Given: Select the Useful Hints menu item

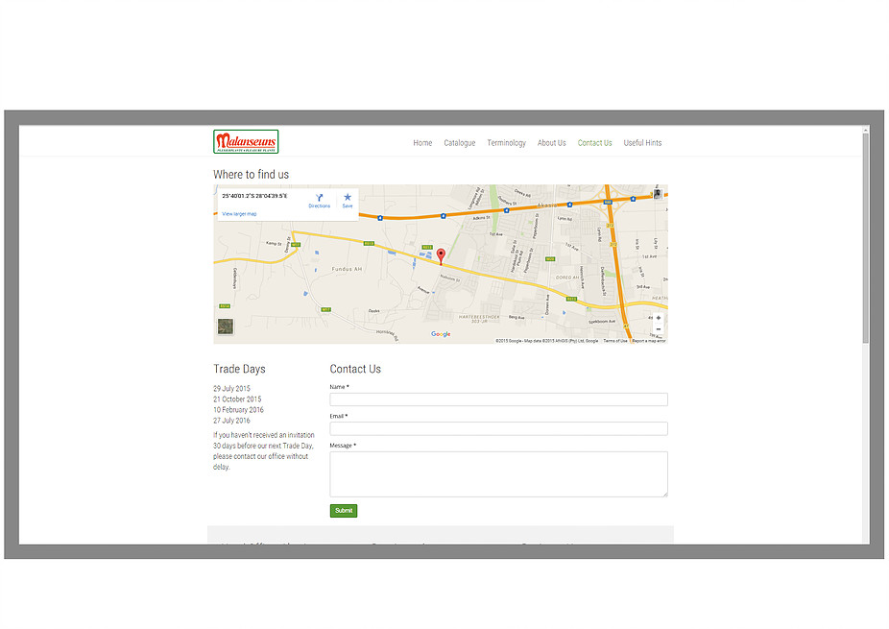Looking at the screenshot, I should tap(642, 143).
